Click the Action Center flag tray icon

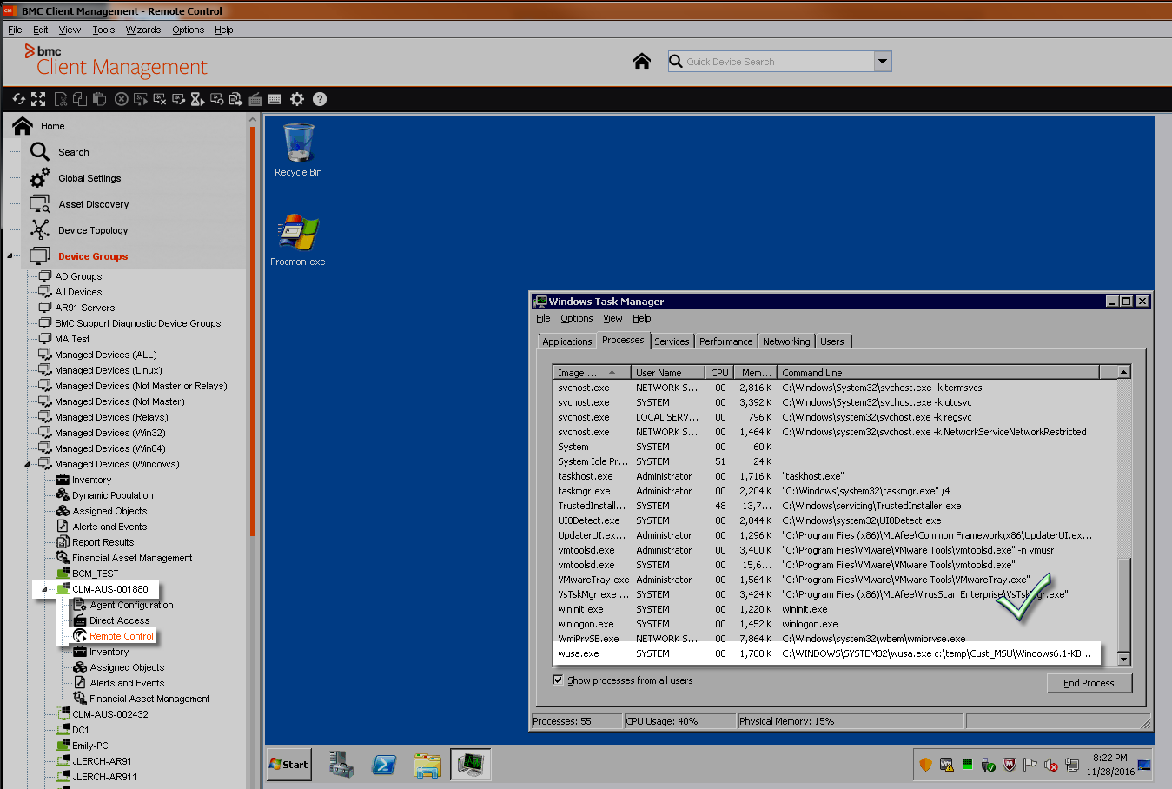coord(1030,765)
